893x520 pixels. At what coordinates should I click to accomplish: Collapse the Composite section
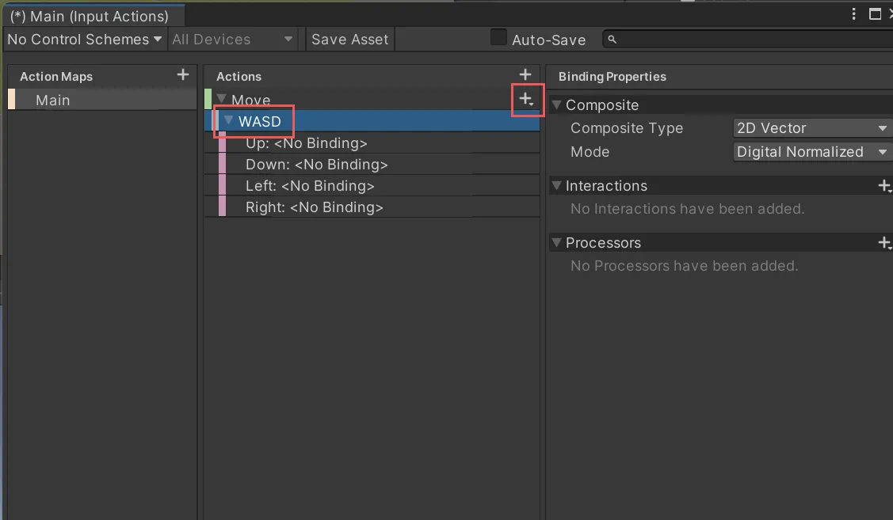556,105
